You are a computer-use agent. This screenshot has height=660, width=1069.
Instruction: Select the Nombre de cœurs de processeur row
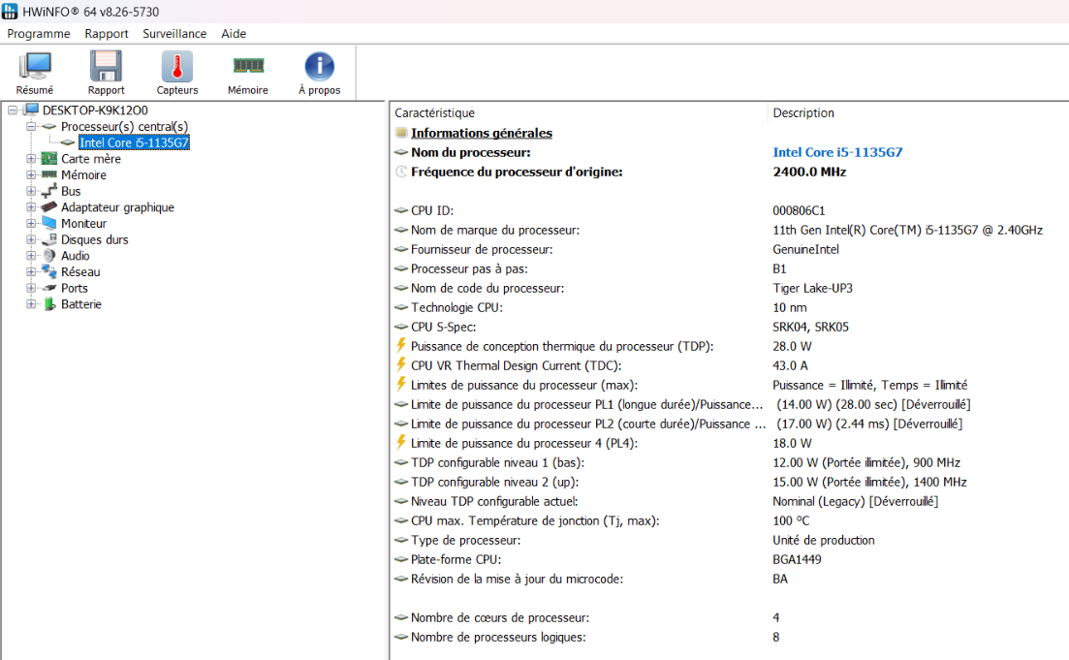(500, 617)
